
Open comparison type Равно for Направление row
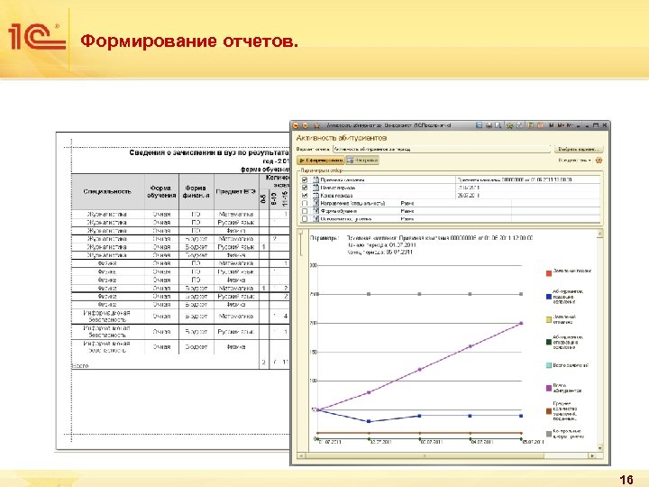(x=407, y=203)
